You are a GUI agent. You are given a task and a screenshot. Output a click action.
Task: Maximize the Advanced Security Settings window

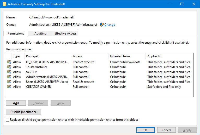click(182, 4)
